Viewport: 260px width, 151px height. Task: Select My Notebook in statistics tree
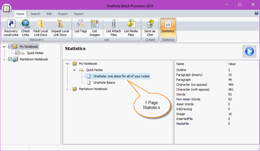pos(88,64)
